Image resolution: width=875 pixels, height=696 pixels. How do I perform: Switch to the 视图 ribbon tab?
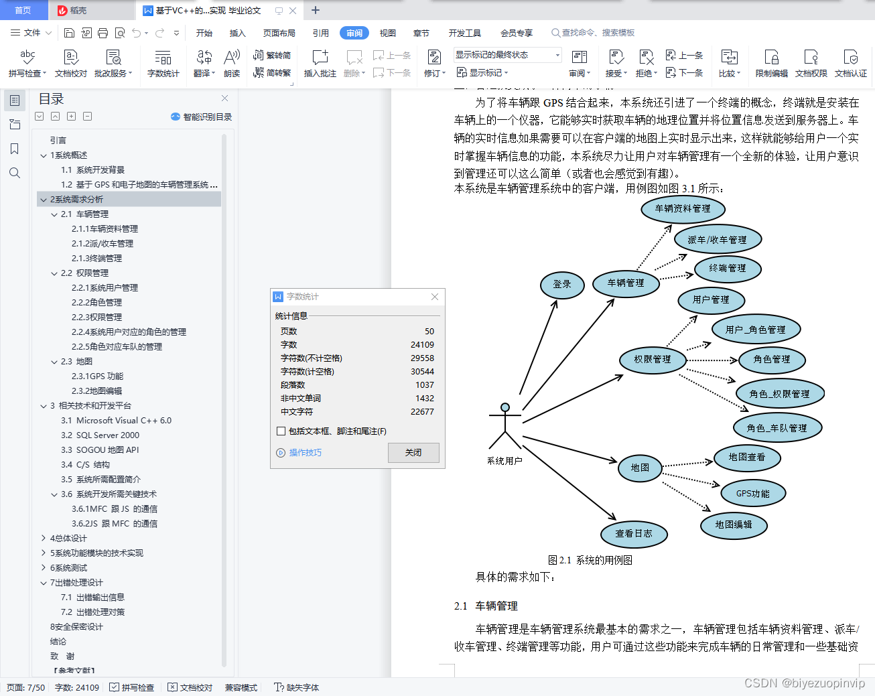(x=387, y=32)
